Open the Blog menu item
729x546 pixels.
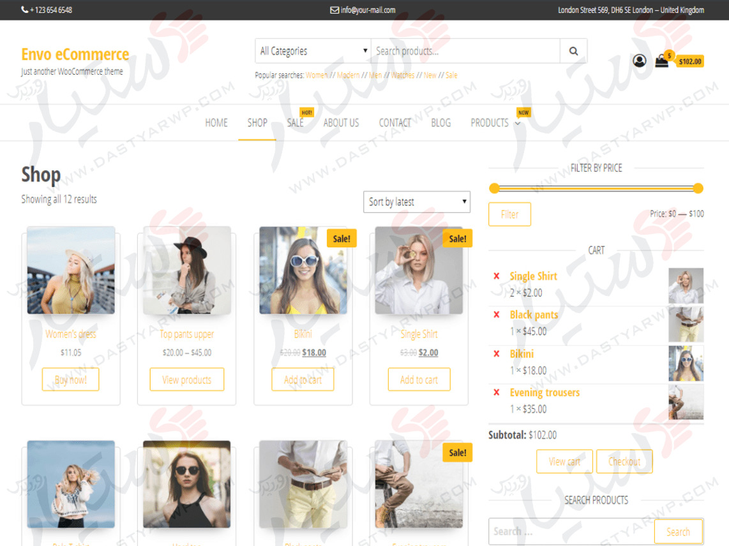pyautogui.click(x=440, y=122)
